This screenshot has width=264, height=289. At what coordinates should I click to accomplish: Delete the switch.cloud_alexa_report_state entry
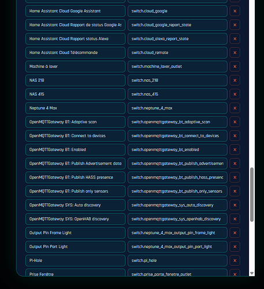tap(235, 39)
